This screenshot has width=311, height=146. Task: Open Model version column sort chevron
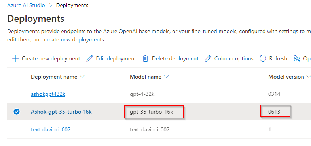[x=308, y=77]
